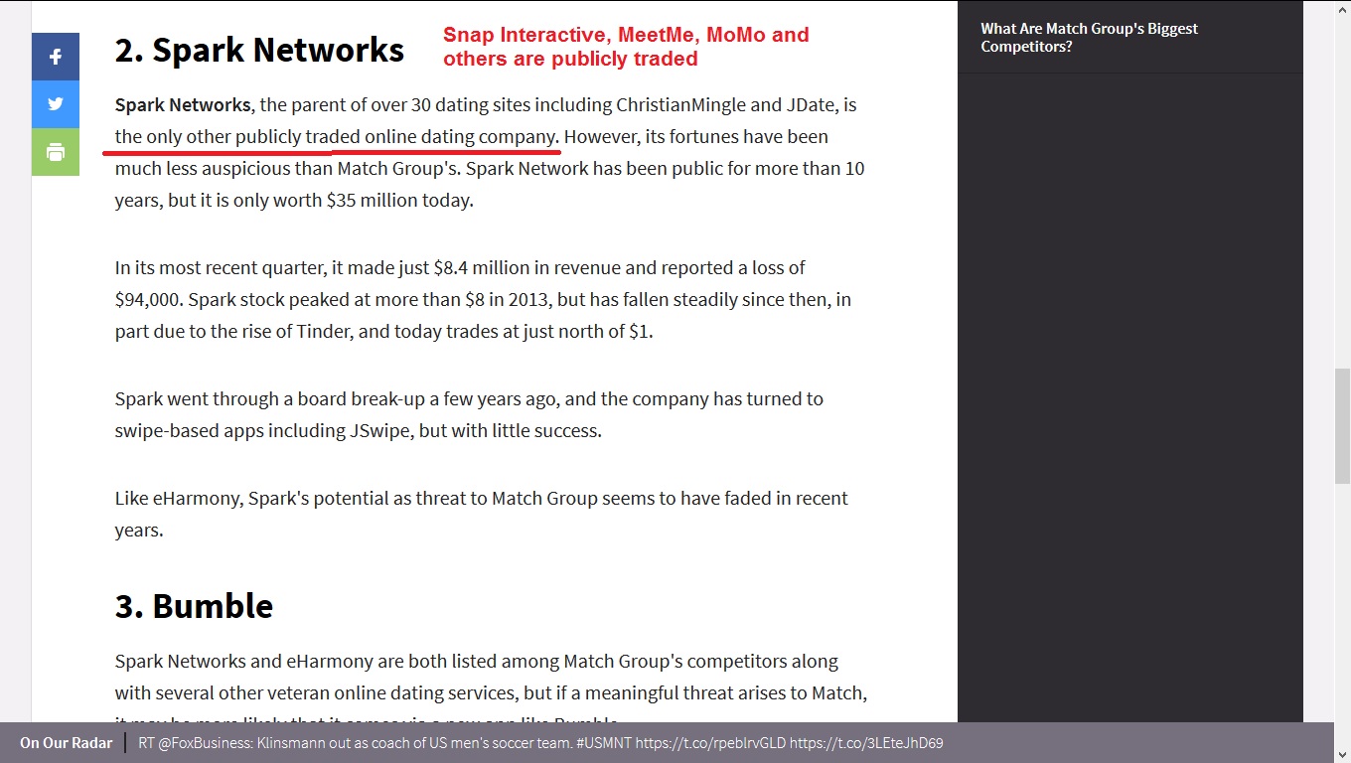Open the USMNT tweet link rpeblrvGLD in the ticker

(x=709, y=742)
